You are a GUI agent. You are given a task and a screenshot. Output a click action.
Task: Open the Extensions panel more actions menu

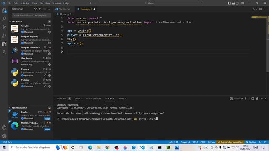(49, 9)
